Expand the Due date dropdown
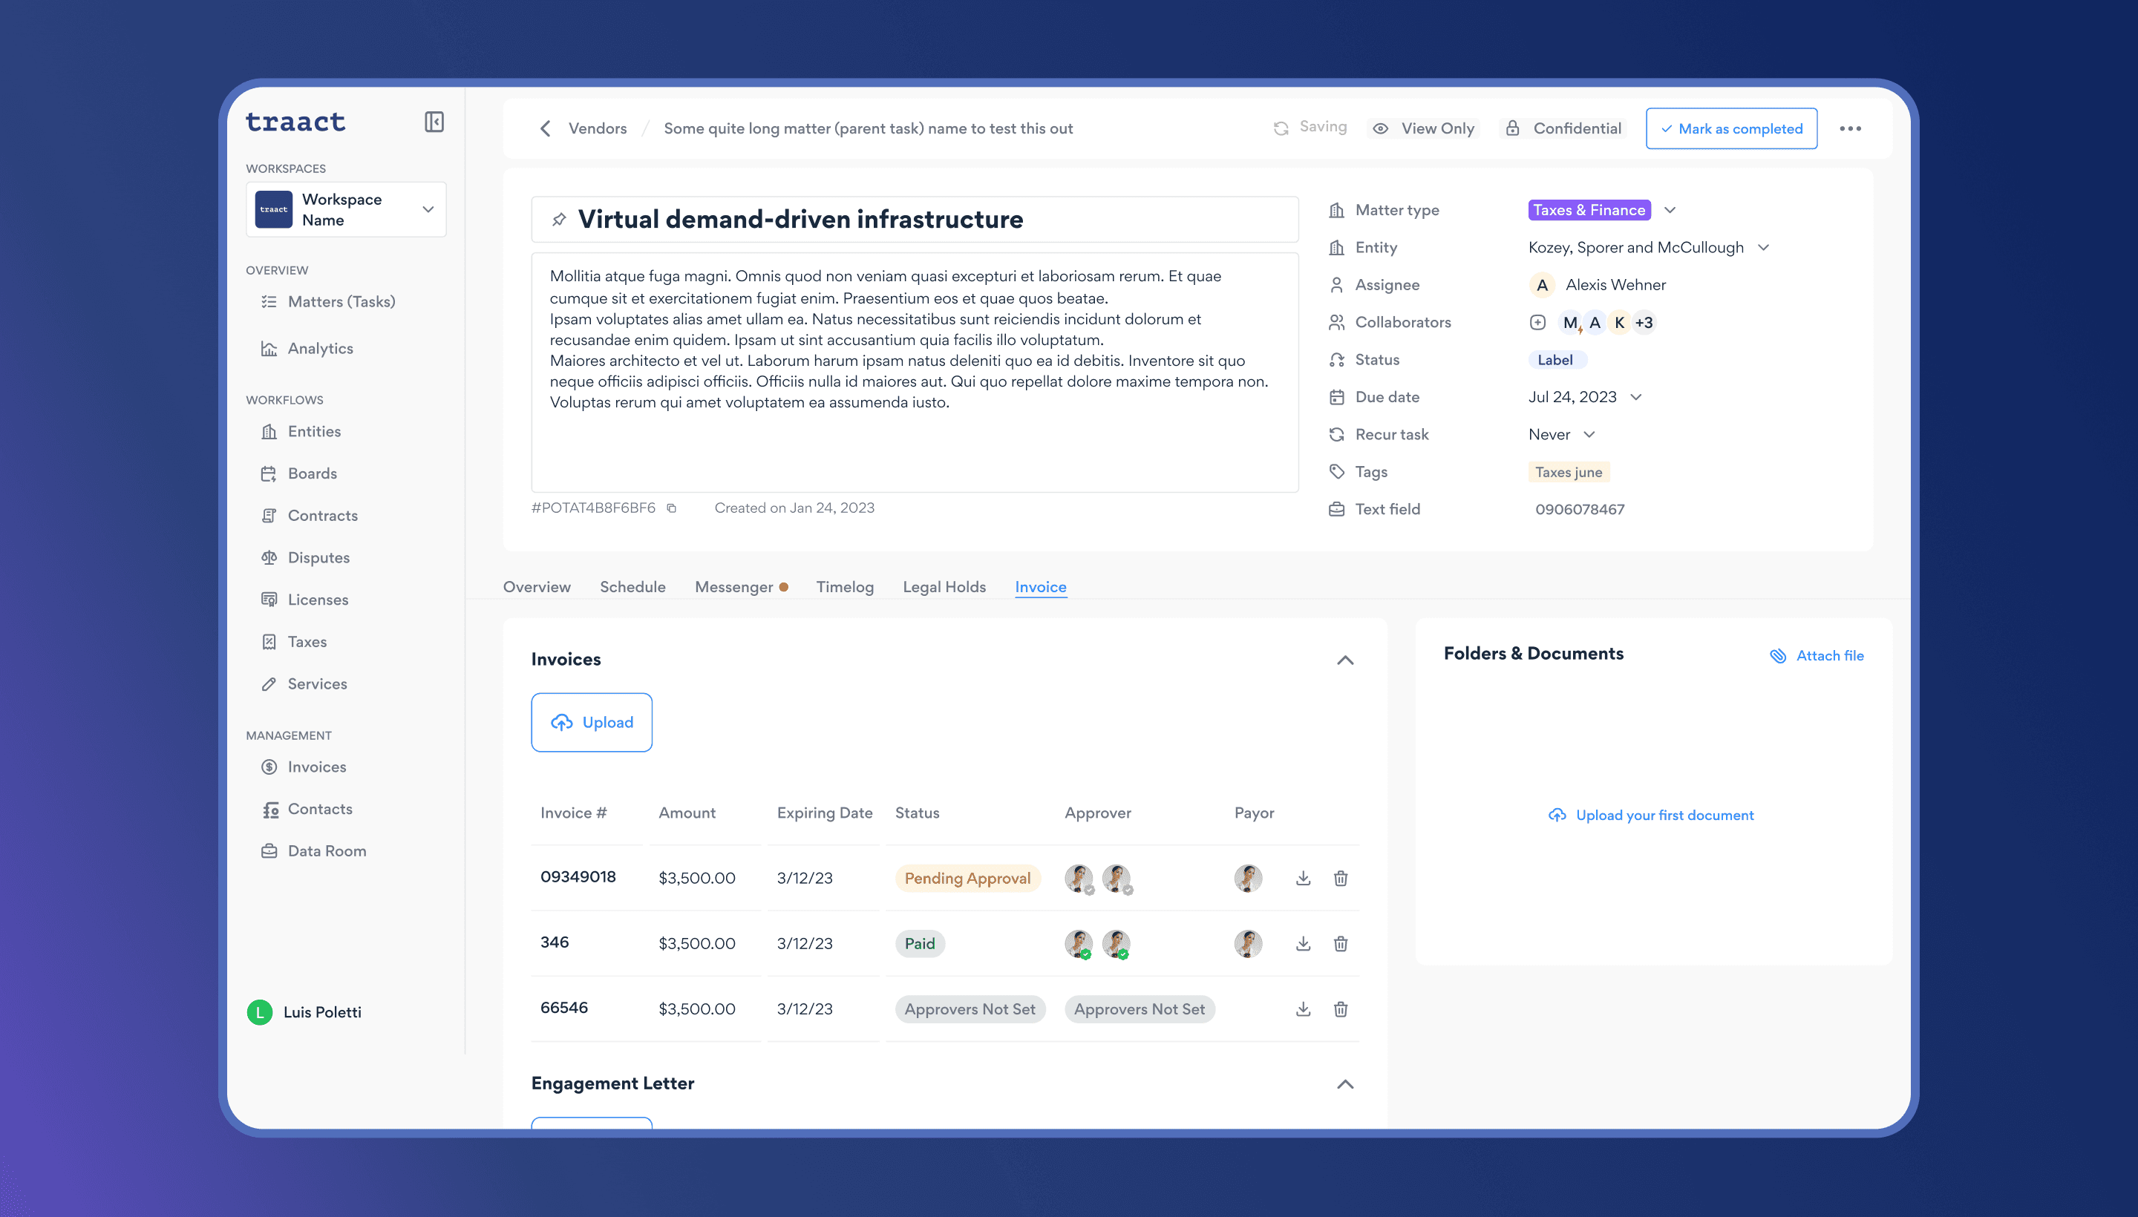Viewport: 2138px width, 1217px height. click(1636, 397)
